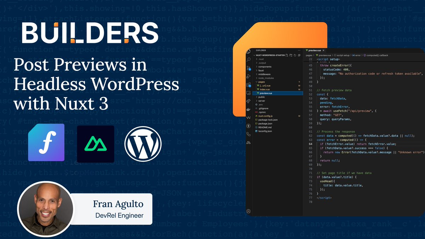Click Fran Agulto's profile photo
Image resolution: width=425 pixels, height=239 pixels.
45,209
